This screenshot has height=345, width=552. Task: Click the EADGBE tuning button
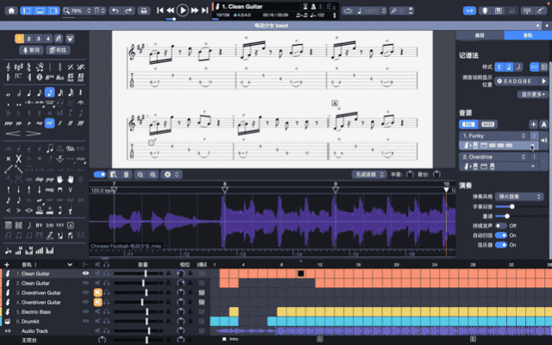519,79
